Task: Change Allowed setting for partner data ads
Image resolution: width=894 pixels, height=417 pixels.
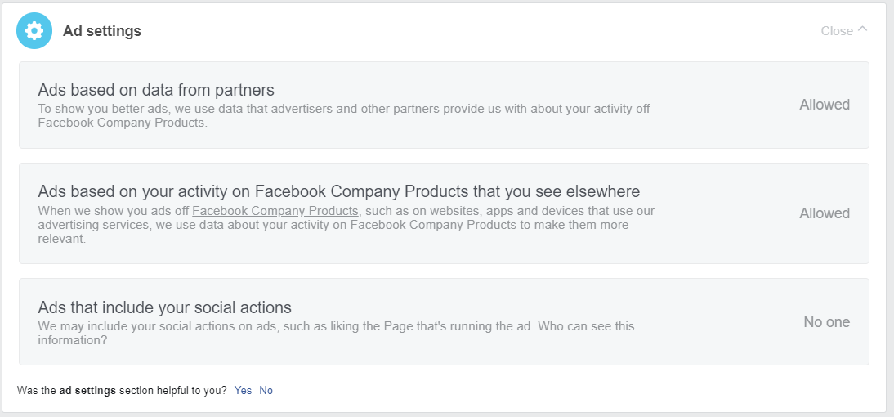Action: click(x=824, y=105)
